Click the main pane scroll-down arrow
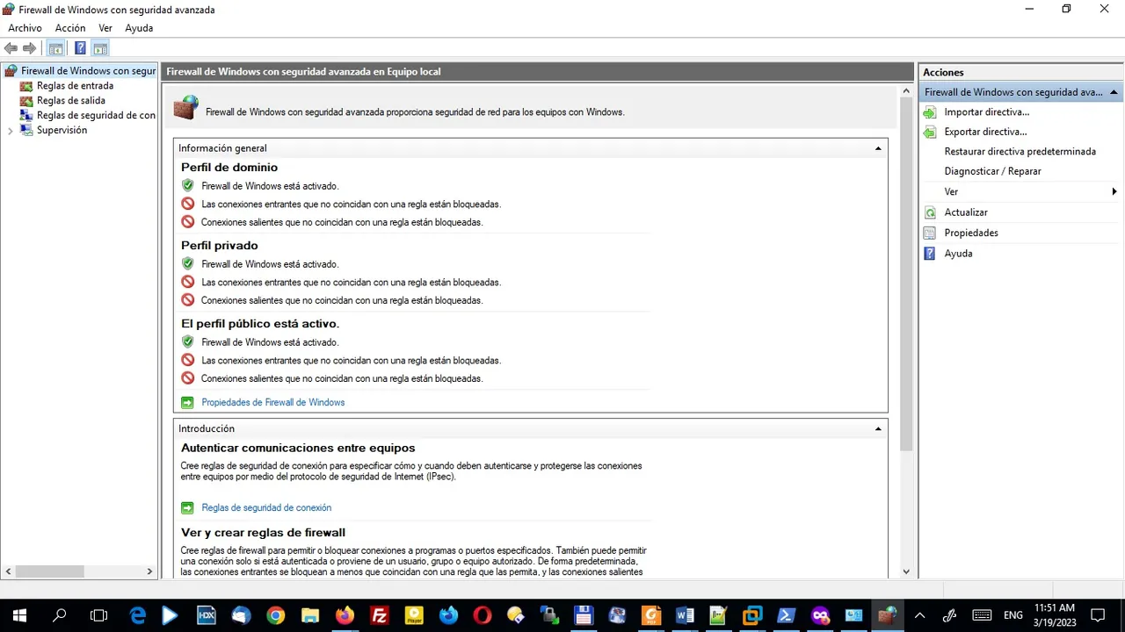This screenshot has height=632, width=1125. (906, 571)
